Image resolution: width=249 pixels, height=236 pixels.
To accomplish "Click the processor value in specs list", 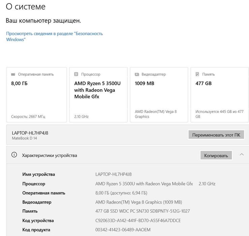I will [x=155, y=184].
